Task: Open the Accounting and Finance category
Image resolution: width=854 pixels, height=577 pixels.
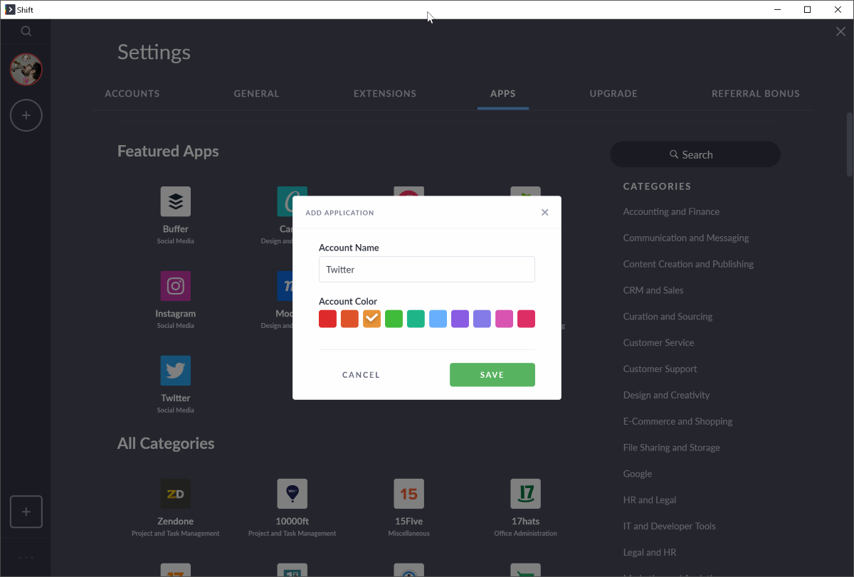Action: click(671, 211)
